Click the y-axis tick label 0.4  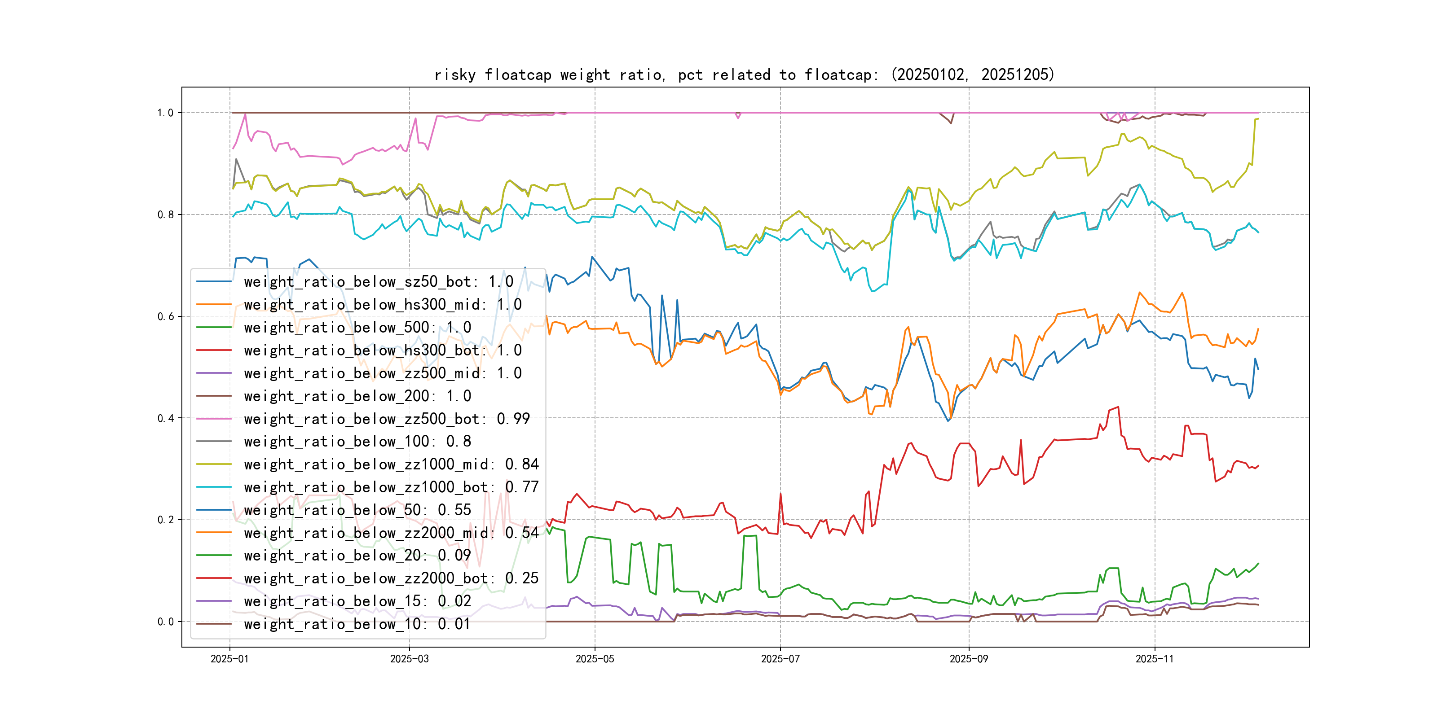[x=166, y=418]
